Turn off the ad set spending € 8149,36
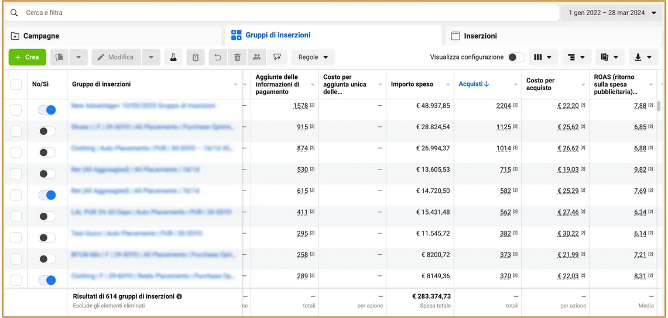Viewport: 668px width, 318px height. (x=47, y=280)
